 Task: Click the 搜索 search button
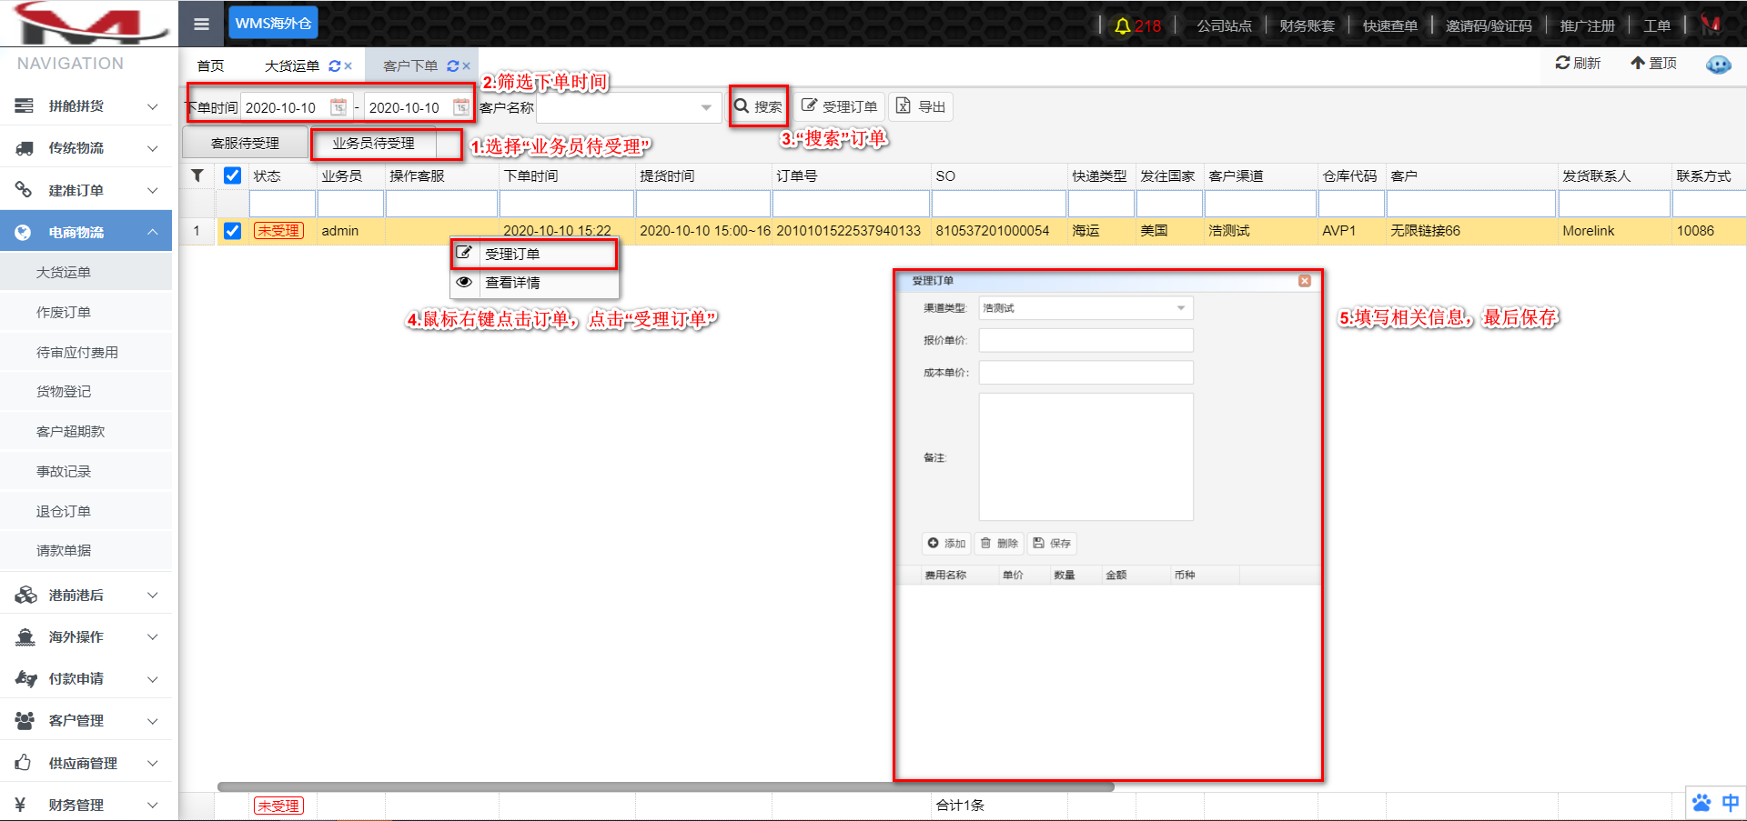pos(759,106)
